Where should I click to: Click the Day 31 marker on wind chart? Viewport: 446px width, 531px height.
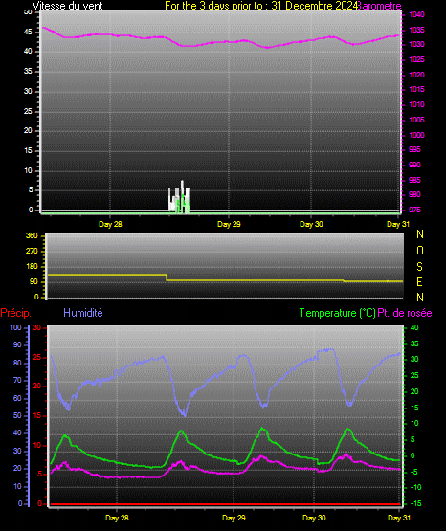(398, 224)
